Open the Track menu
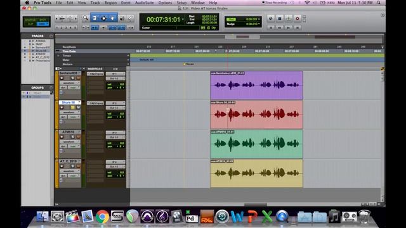The image size is (406, 228). pos(95,3)
